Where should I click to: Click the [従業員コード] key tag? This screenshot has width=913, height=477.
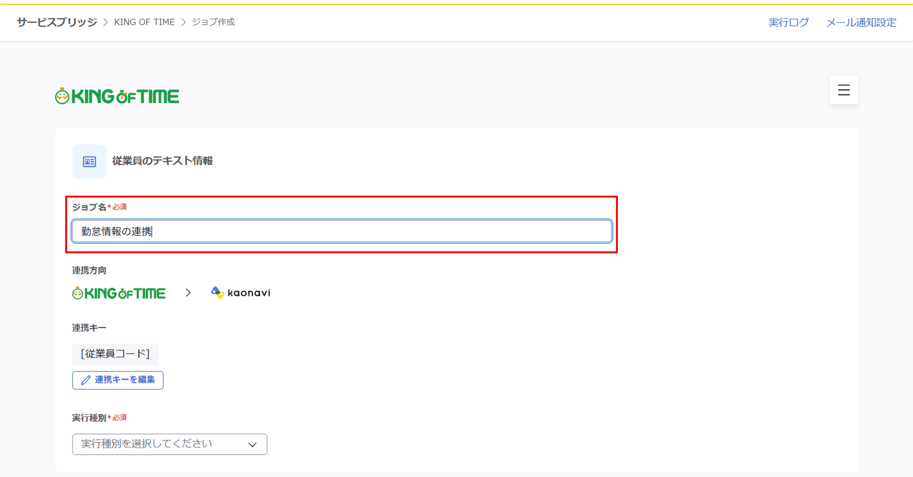point(115,354)
